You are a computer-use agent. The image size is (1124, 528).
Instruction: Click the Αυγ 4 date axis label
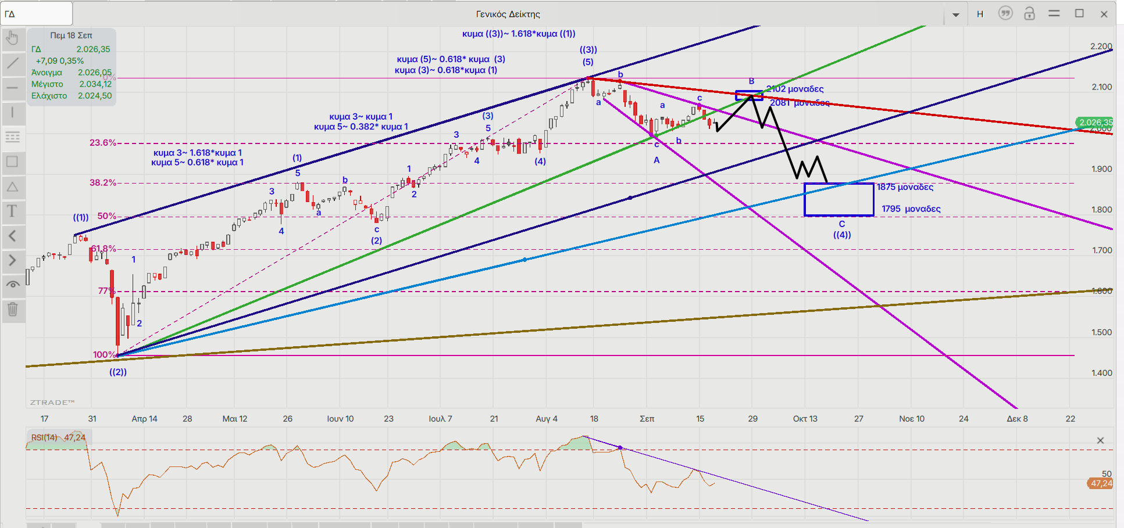click(x=546, y=418)
